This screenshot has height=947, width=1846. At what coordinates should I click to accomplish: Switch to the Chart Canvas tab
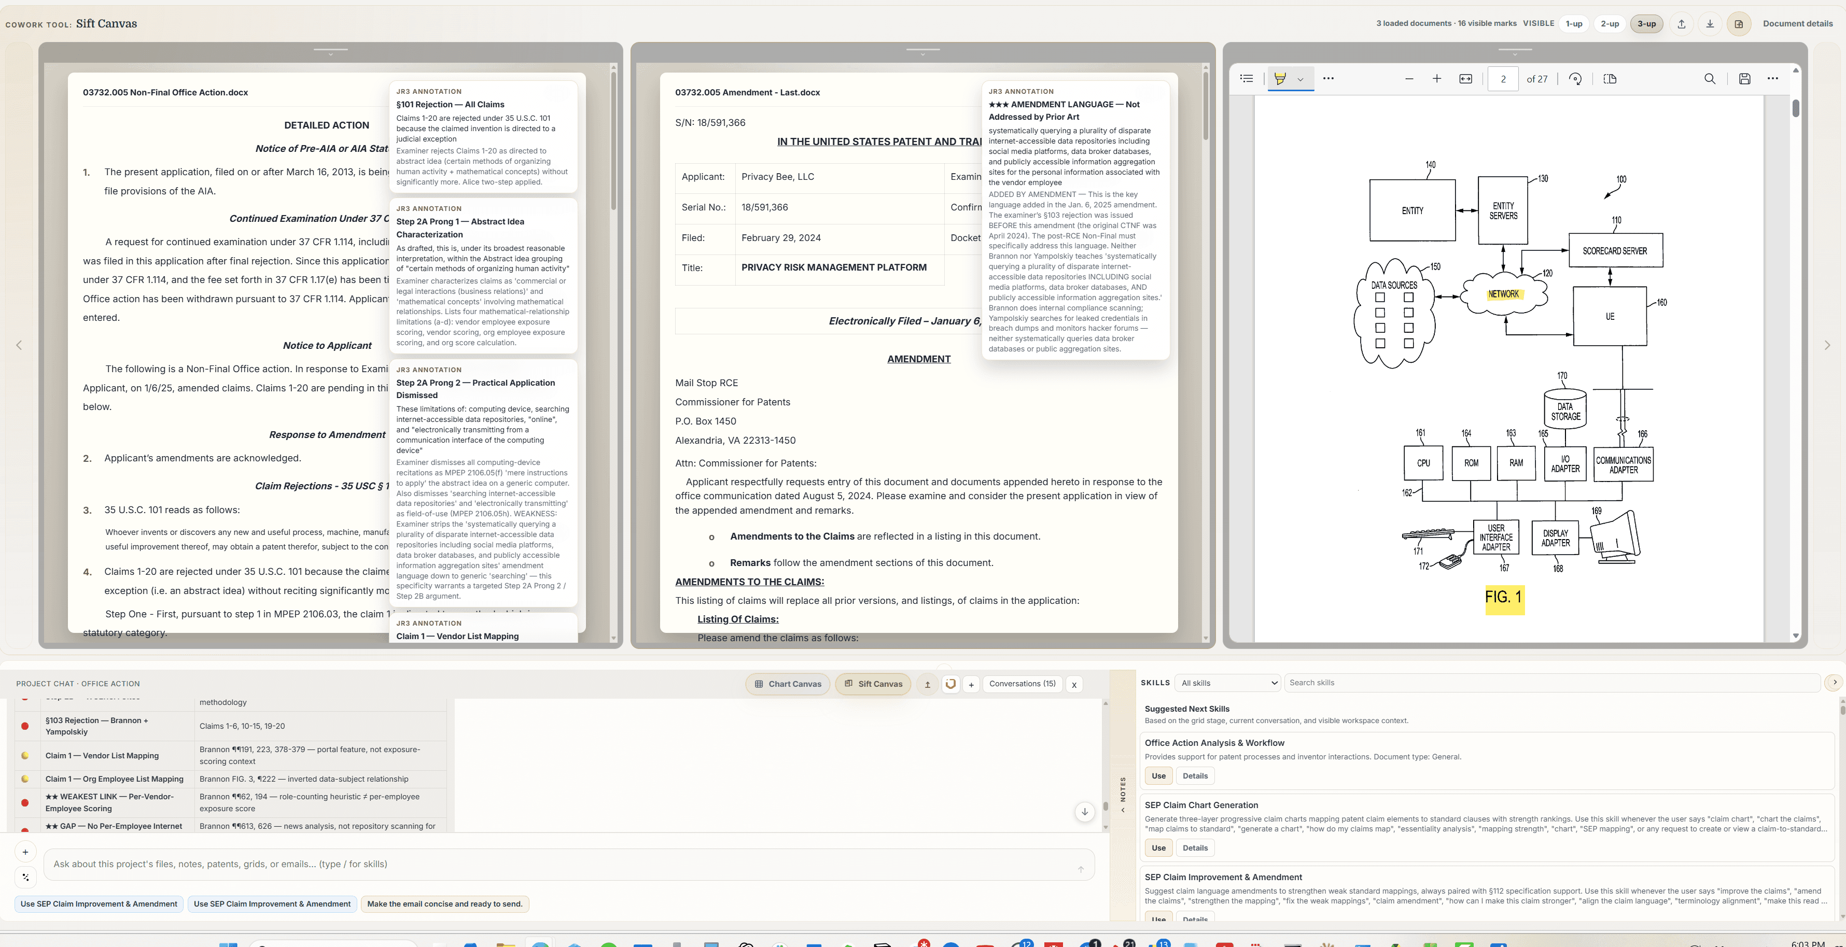(x=788, y=683)
